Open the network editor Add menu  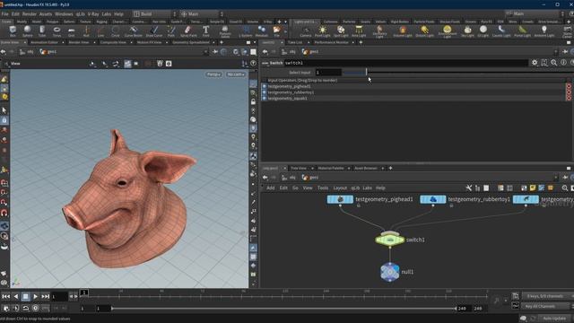tap(271, 188)
